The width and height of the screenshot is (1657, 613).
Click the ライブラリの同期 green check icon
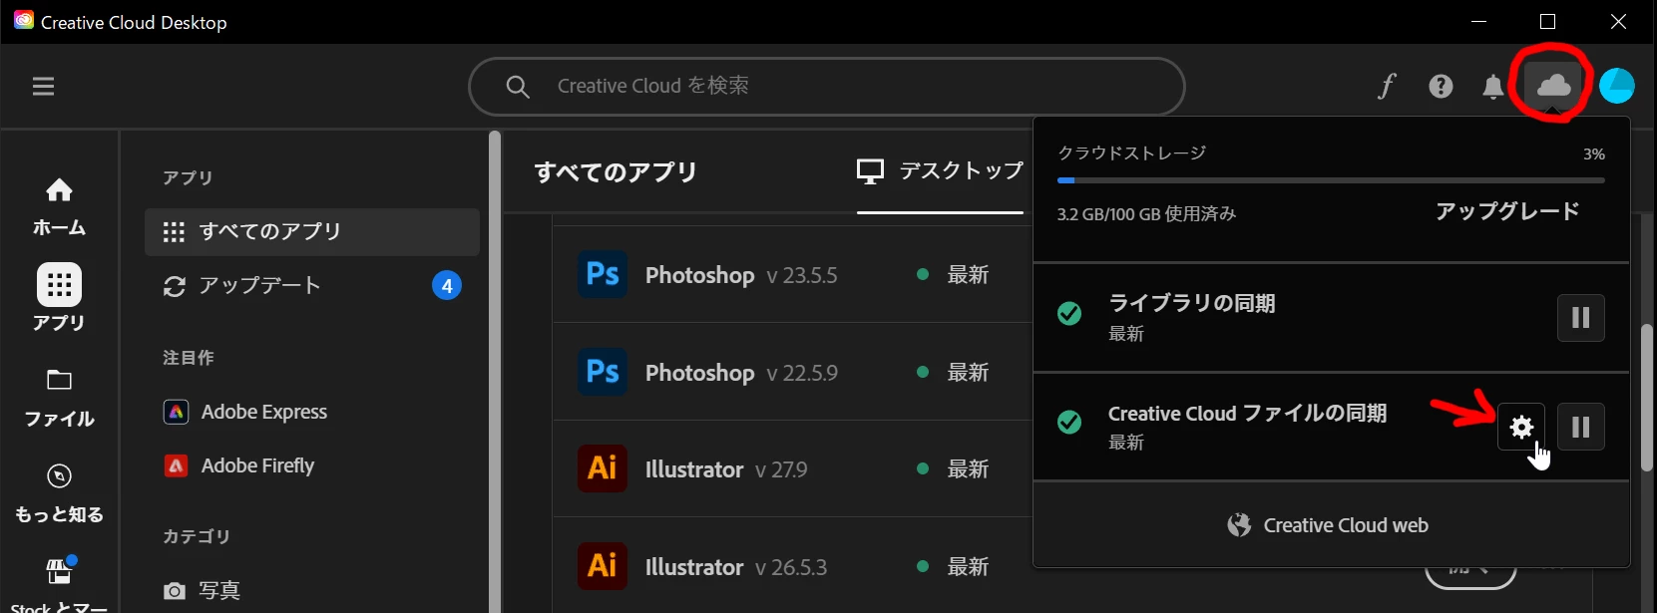coord(1069,314)
